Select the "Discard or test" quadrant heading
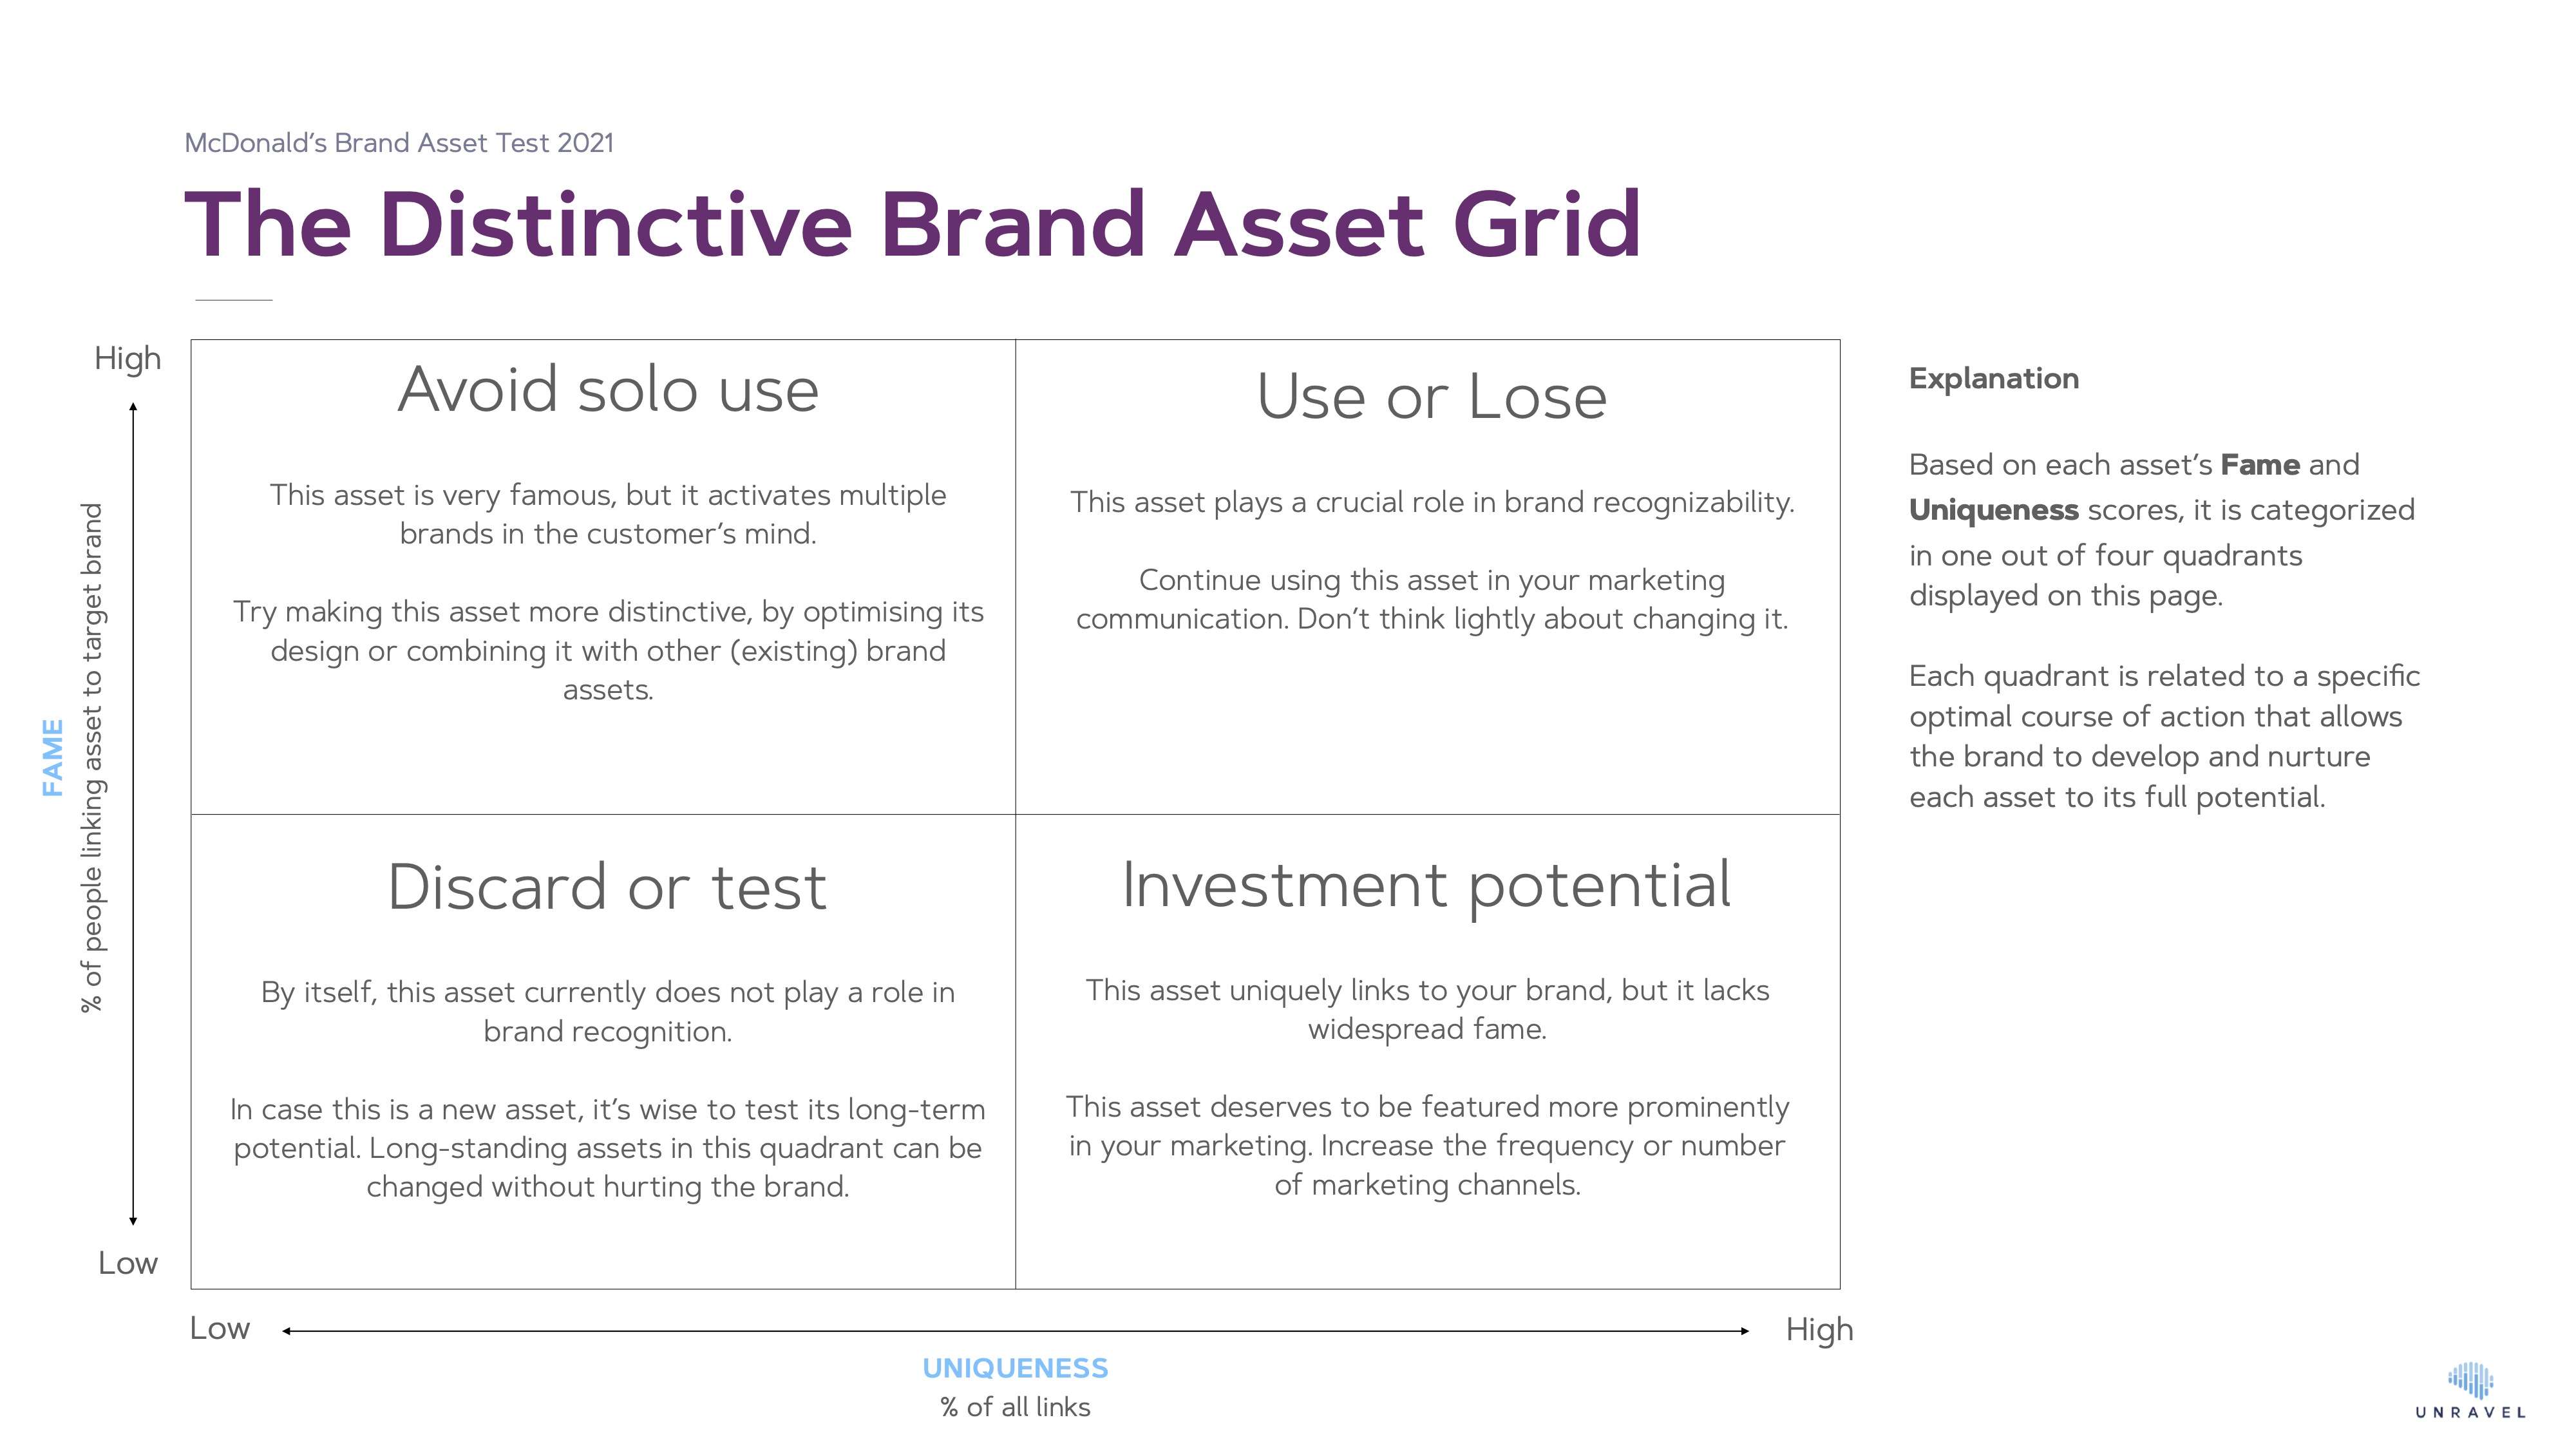Viewport: 2576px width, 1449px height. (x=607, y=886)
